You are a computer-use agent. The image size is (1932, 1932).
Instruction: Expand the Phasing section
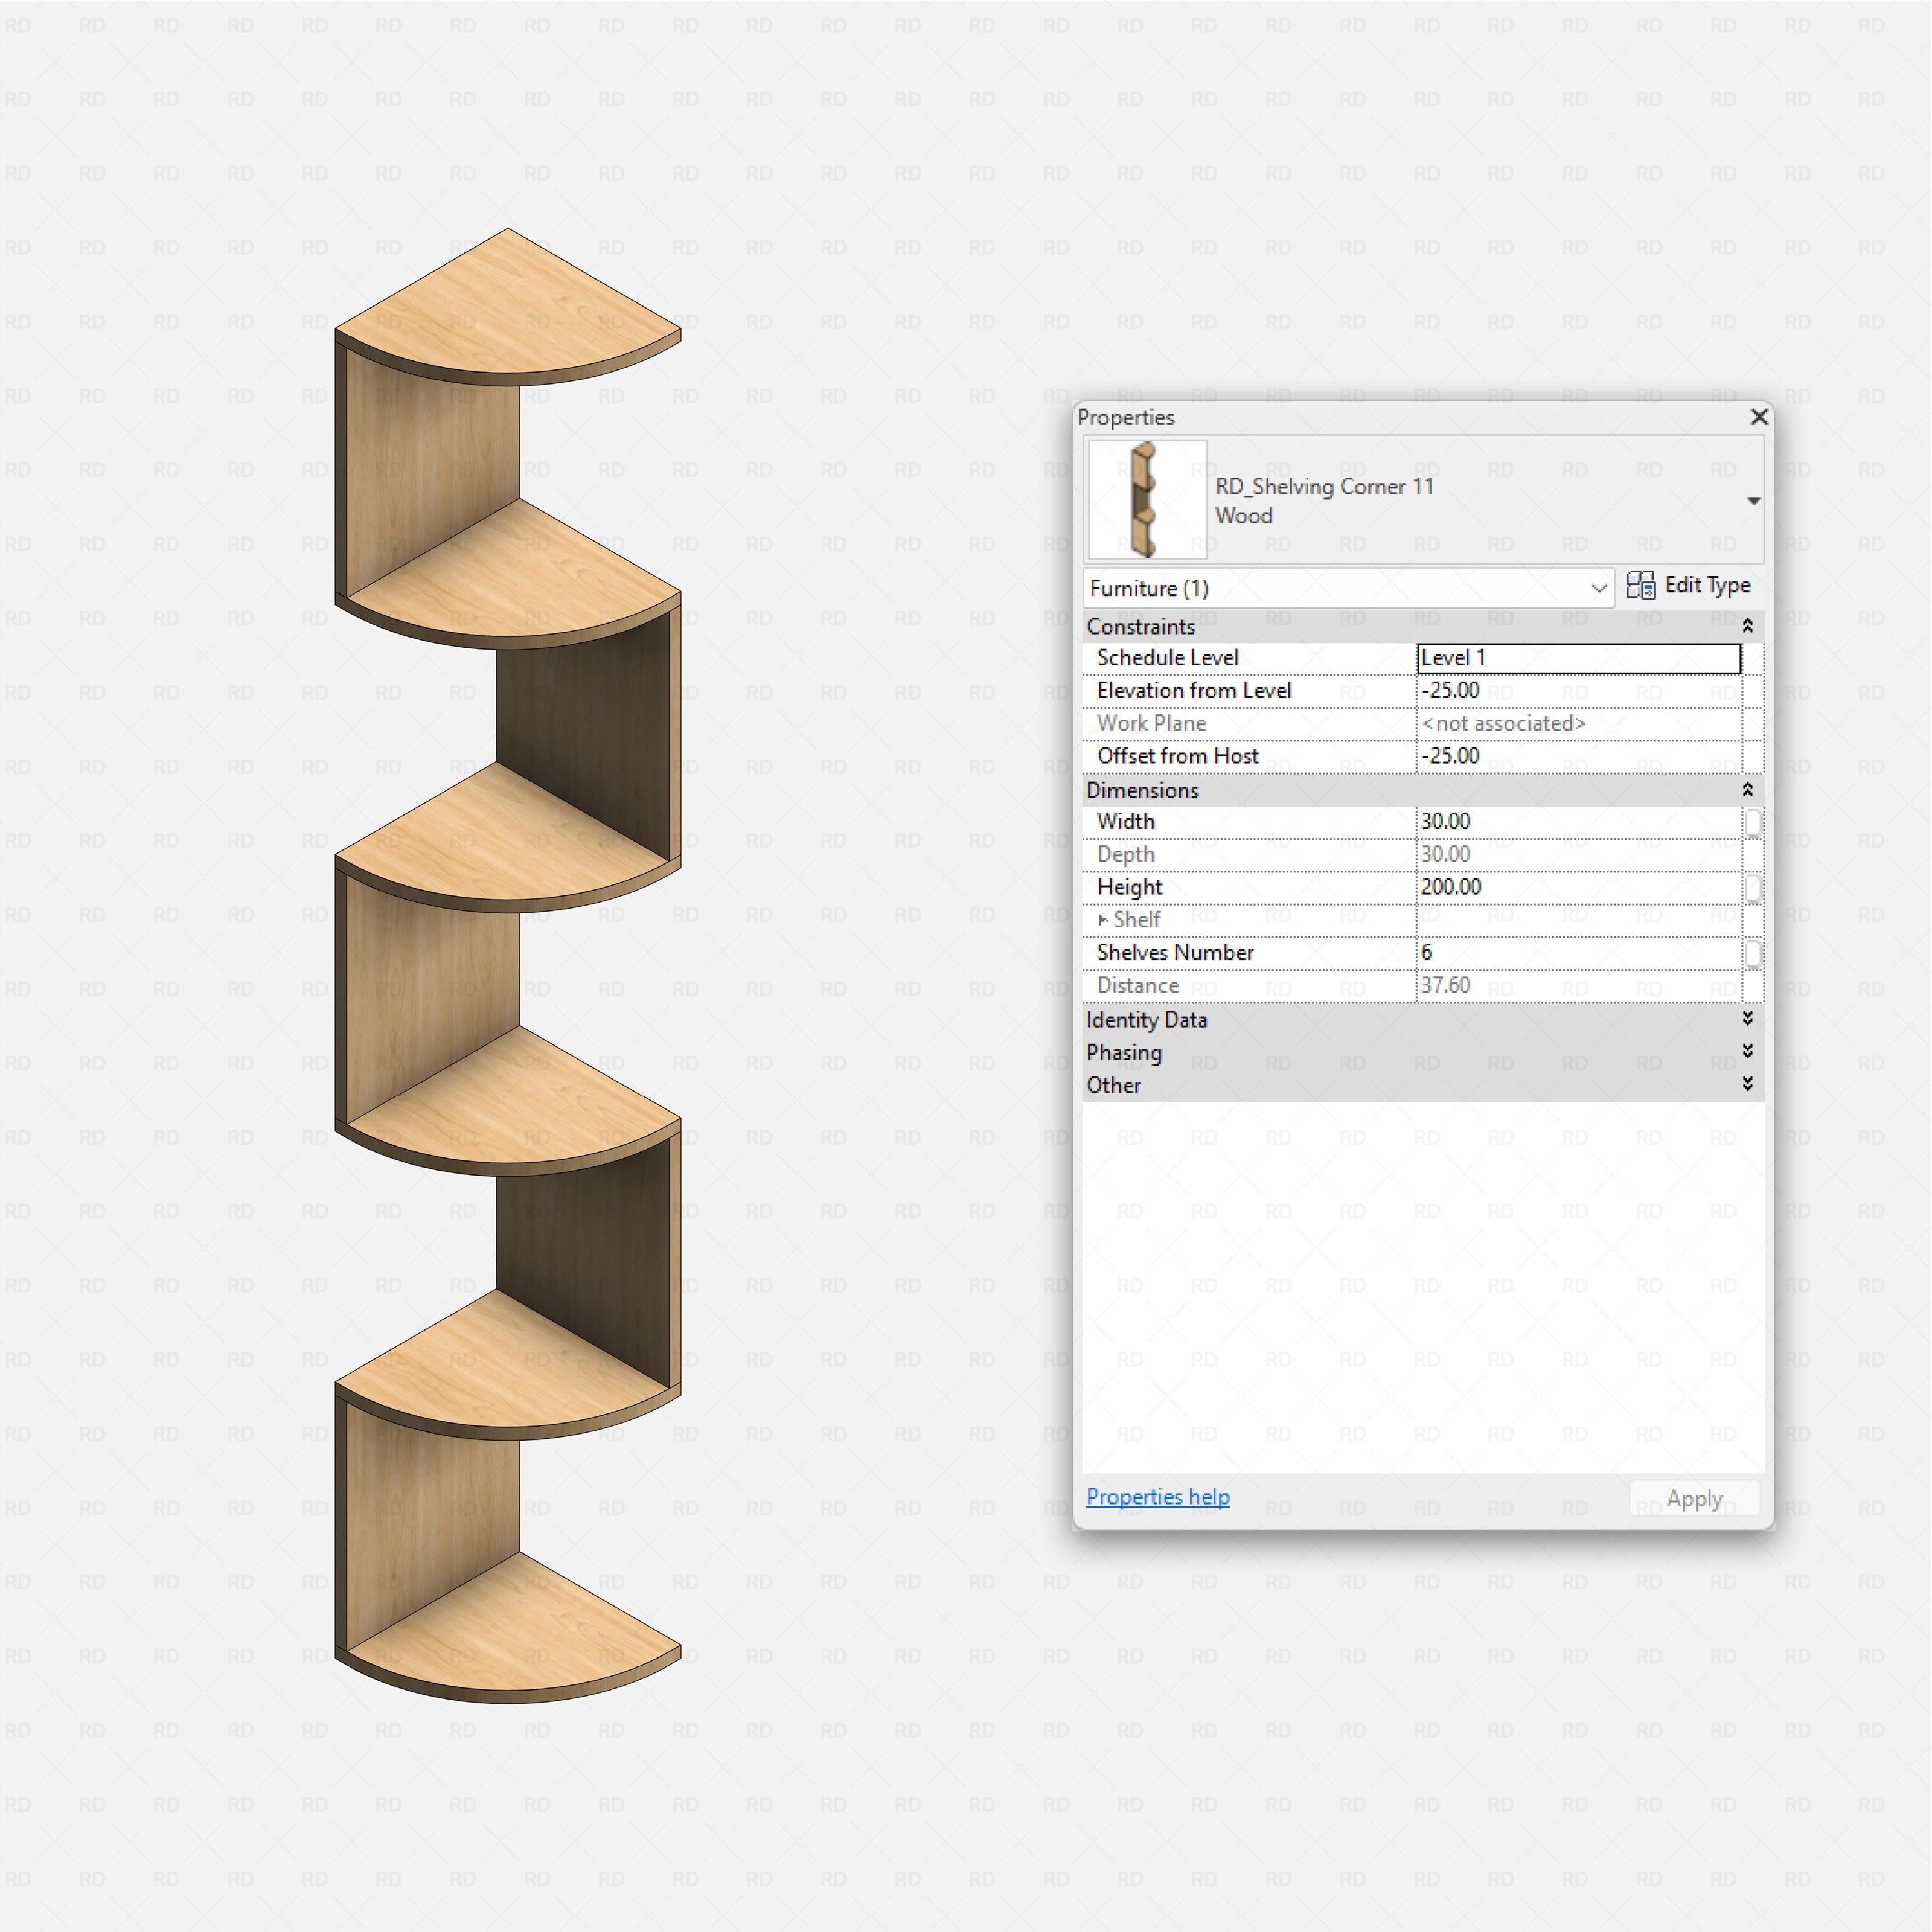point(1748,1051)
